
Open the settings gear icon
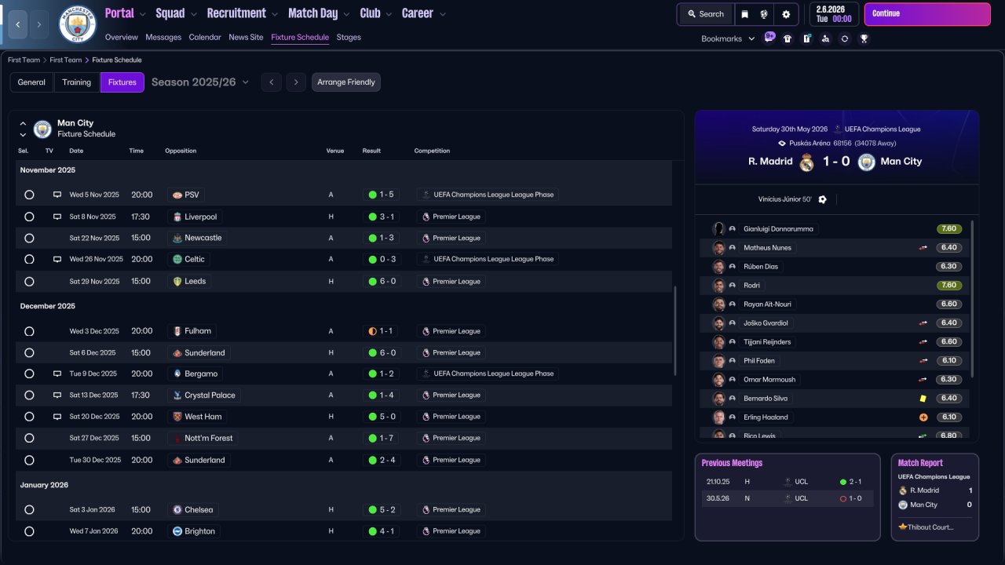786,14
